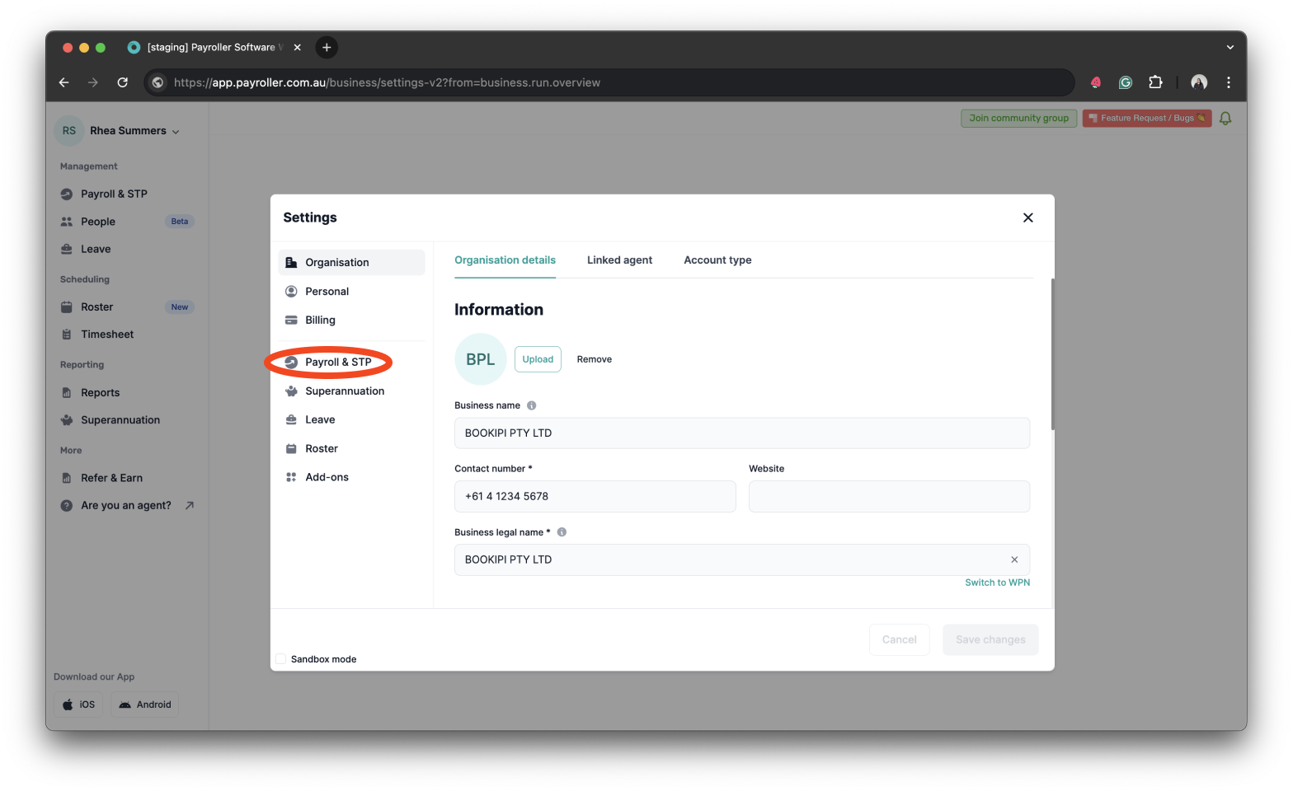Screen dimensions: 1293x791
Task: Click the Upload logo button
Action: 538,359
